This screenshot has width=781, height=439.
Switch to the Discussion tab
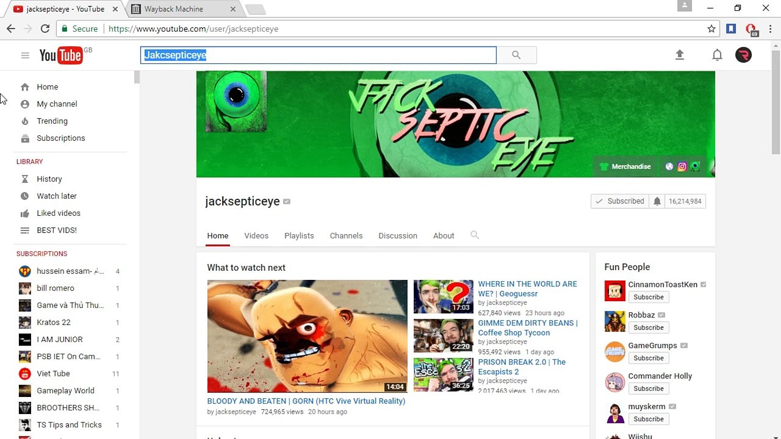click(x=398, y=236)
